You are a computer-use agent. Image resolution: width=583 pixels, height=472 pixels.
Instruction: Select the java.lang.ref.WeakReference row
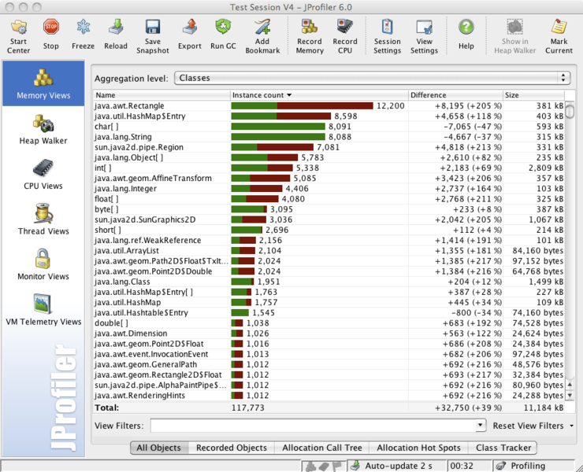(329, 240)
